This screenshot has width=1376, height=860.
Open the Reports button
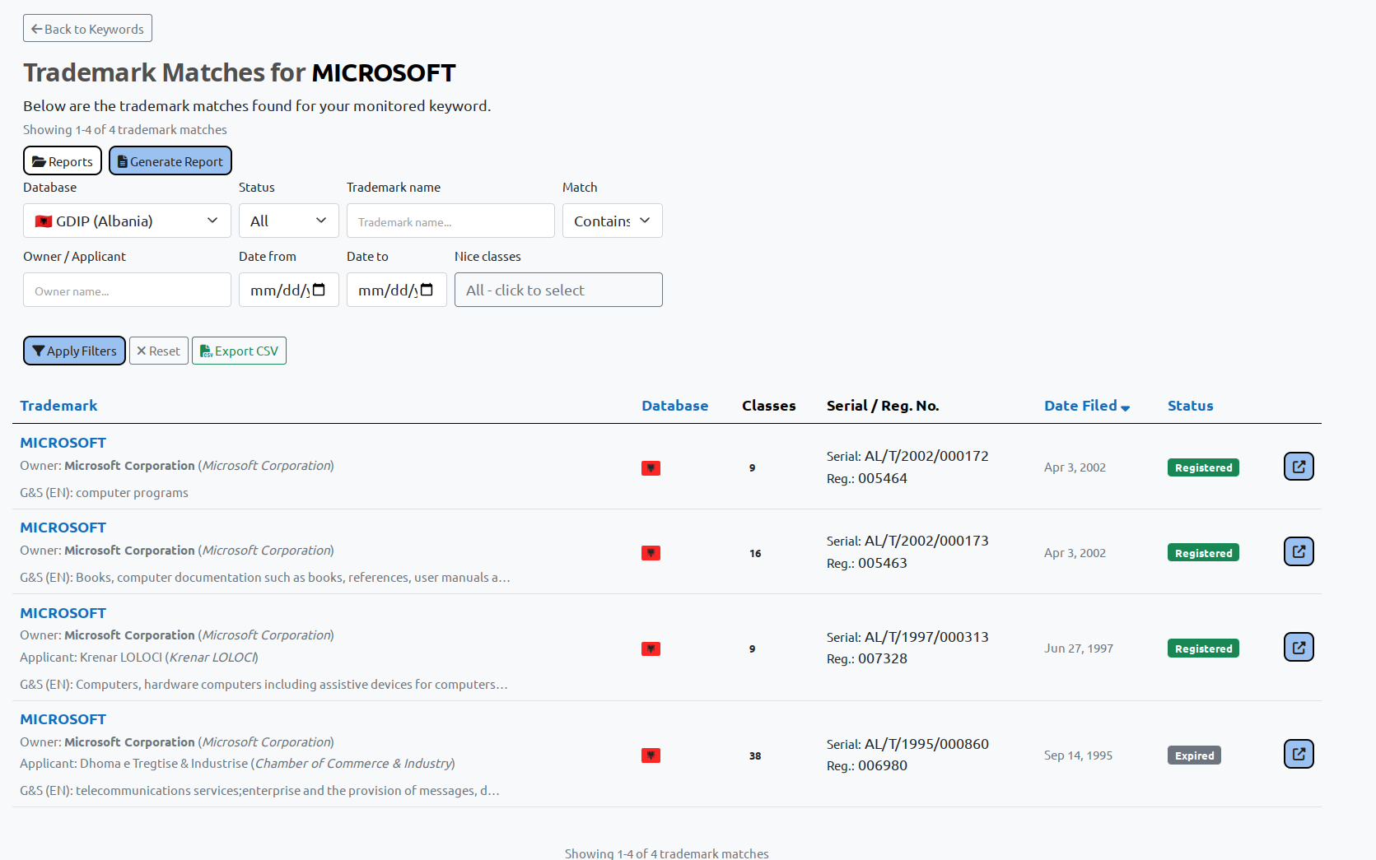pos(63,160)
